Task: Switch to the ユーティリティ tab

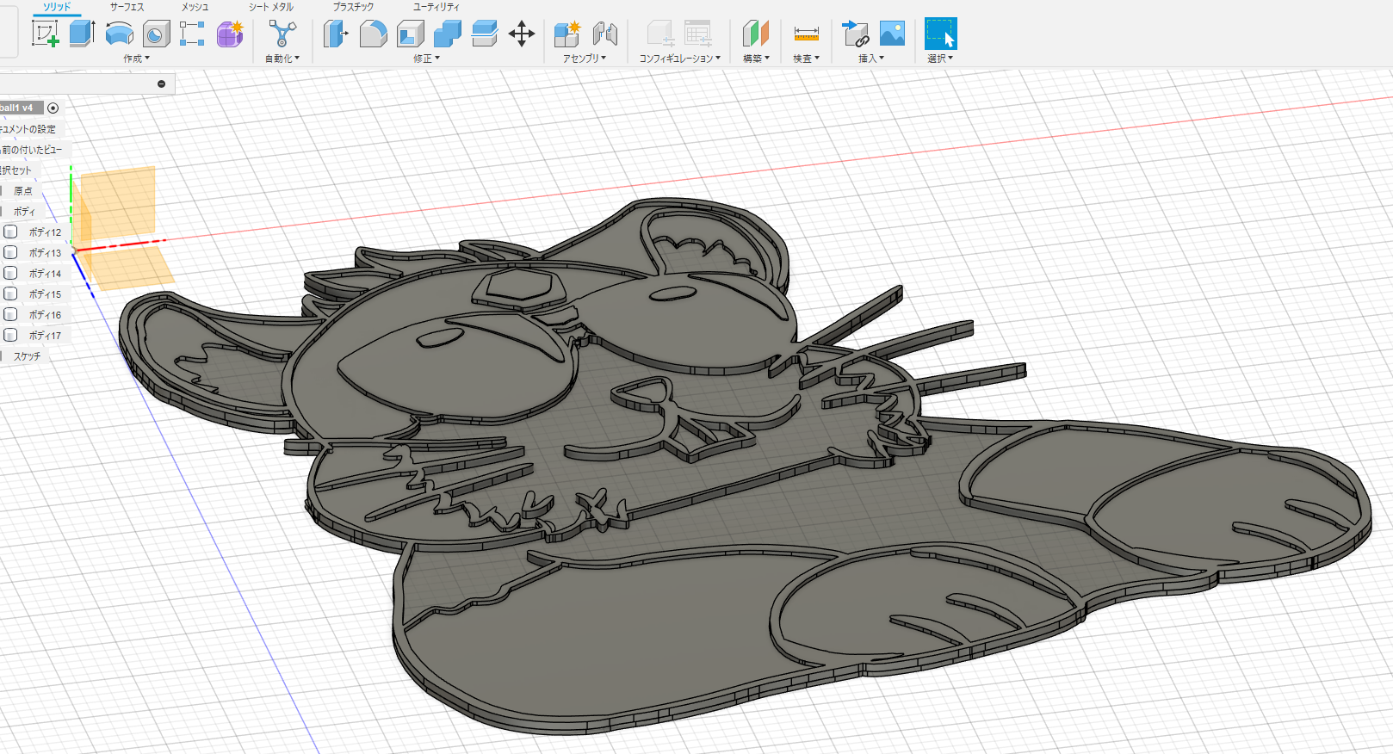Action: pos(436,7)
